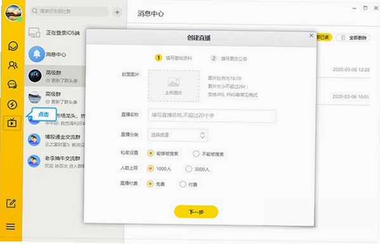380x244 pixels.
Task: Click the 消息中心 page title
Action: click(x=151, y=13)
